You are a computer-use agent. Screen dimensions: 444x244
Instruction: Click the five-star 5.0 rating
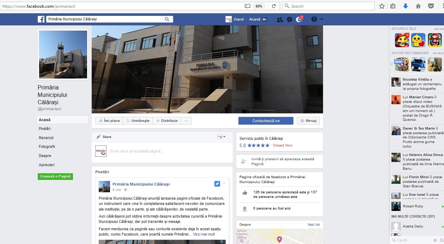(254, 145)
